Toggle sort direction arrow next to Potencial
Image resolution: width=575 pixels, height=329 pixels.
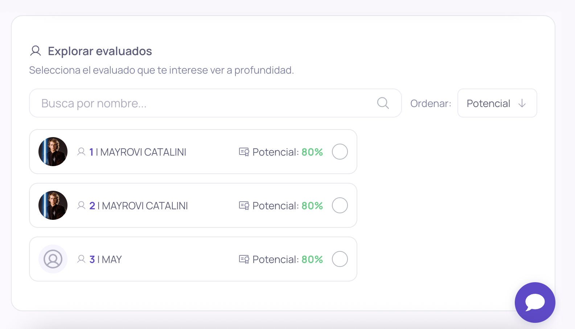click(x=522, y=103)
